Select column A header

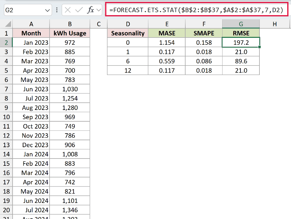[31, 24]
